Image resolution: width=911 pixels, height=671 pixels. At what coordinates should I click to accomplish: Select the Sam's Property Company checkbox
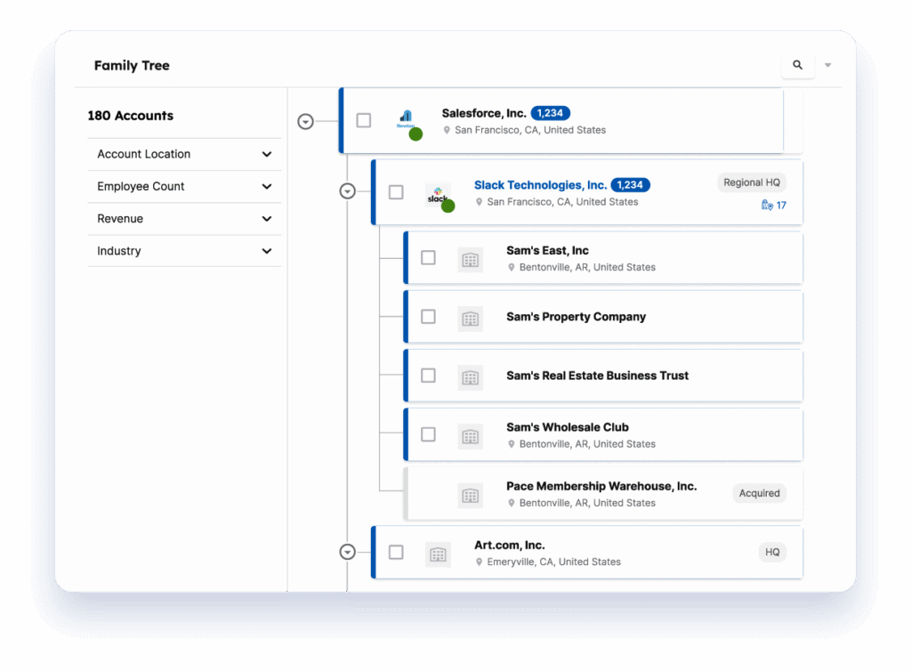[428, 317]
